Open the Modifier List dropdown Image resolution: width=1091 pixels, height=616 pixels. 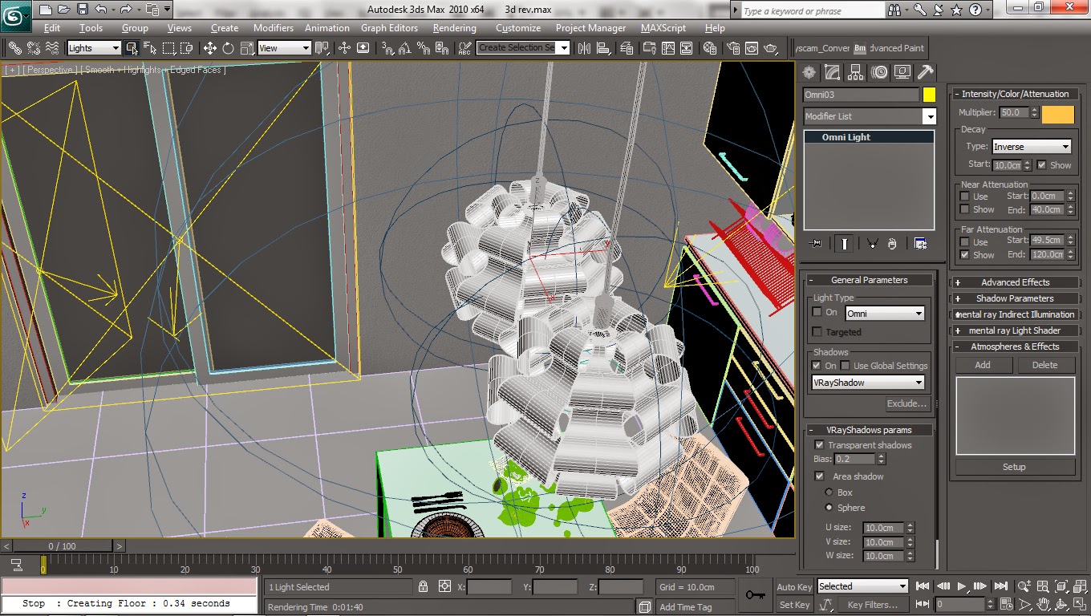[x=870, y=116]
